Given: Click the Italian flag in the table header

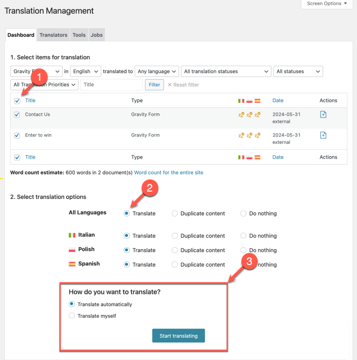Looking at the screenshot, I should [x=241, y=100].
